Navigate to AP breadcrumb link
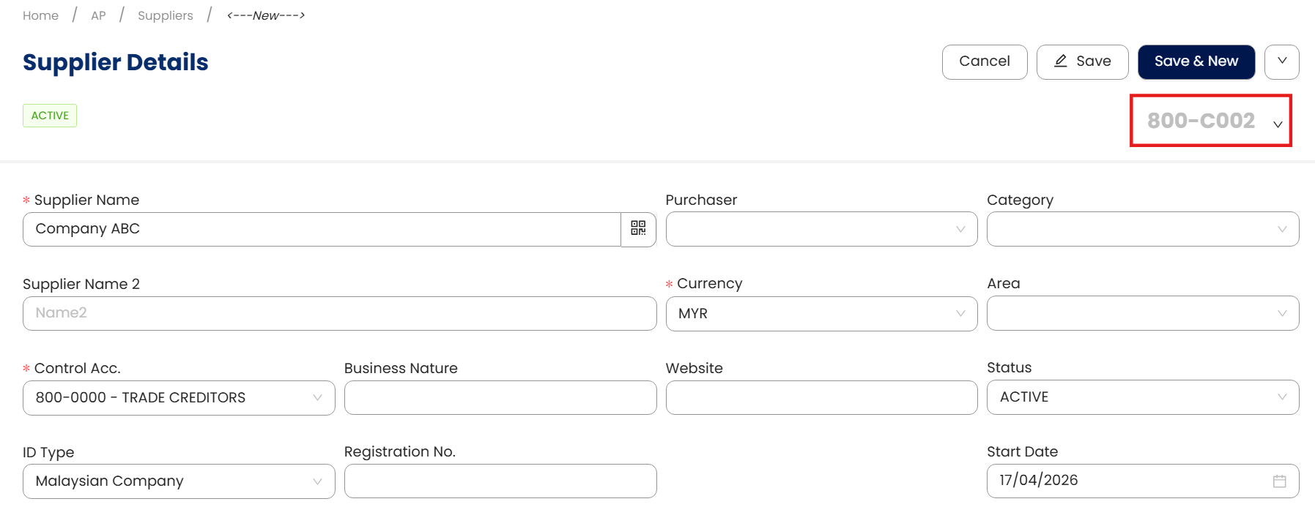 point(98,15)
